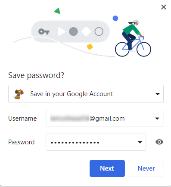The width and height of the screenshot is (171, 187).
Task: Open the Password dropdown arrow
Action: click(140, 142)
